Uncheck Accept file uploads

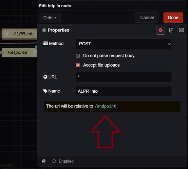[78, 65]
